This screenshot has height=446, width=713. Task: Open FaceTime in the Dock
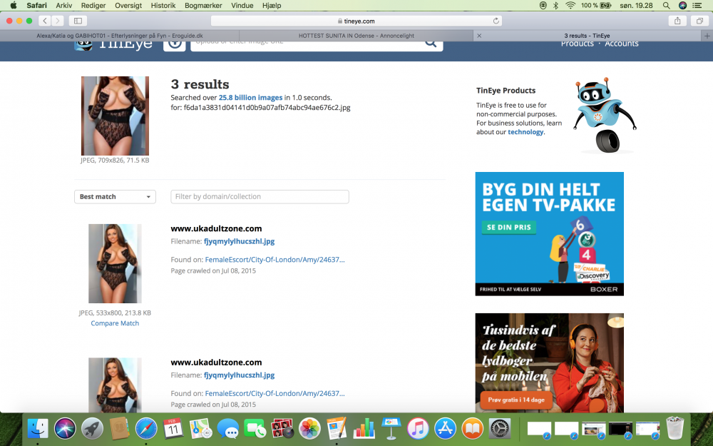click(x=255, y=429)
